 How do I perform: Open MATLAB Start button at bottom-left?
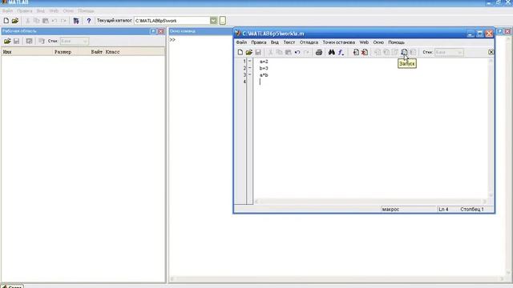click(x=12, y=286)
